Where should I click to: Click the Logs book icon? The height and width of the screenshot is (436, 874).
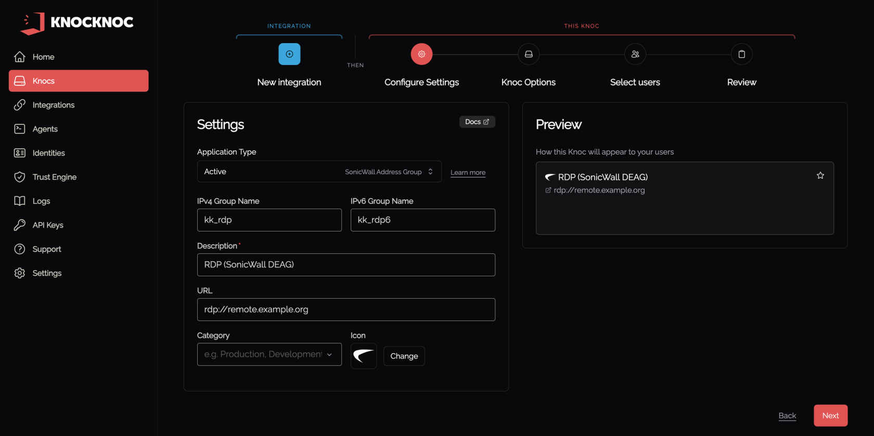(x=20, y=201)
